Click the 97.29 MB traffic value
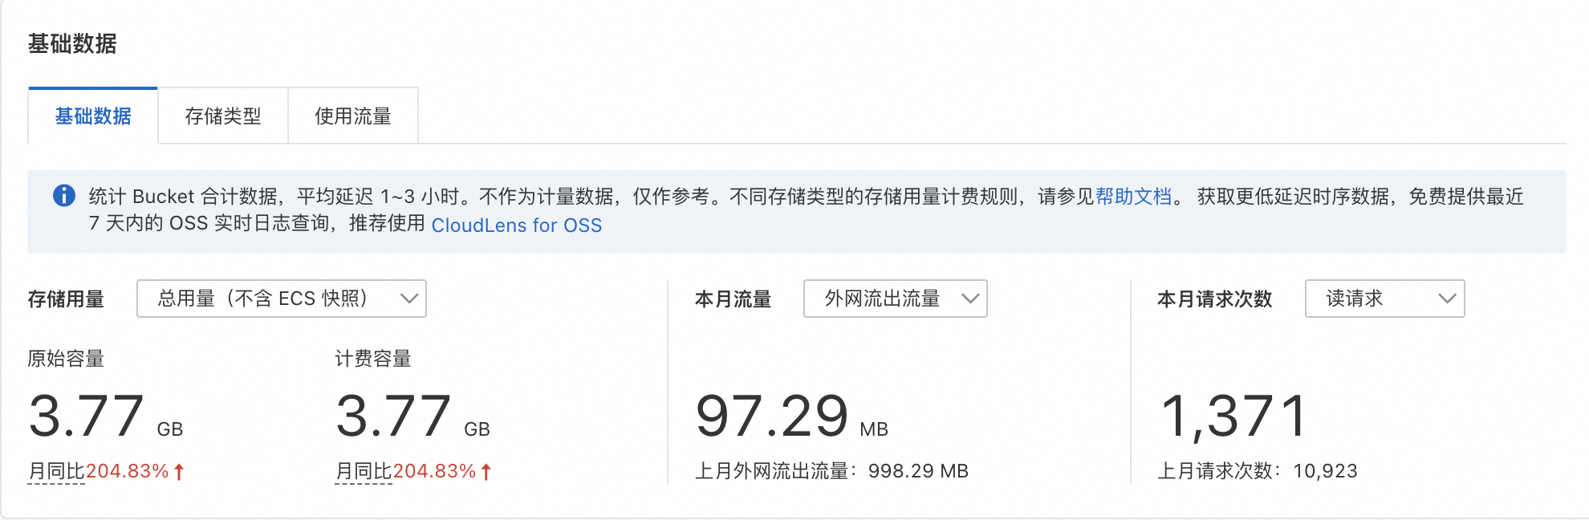The height and width of the screenshot is (520, 1589). click(791, 417)
